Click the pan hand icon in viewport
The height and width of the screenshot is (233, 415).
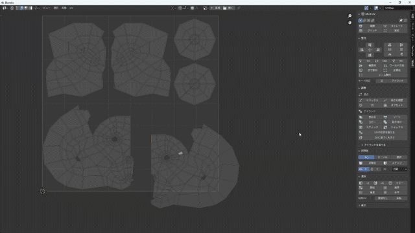(350, 23)
